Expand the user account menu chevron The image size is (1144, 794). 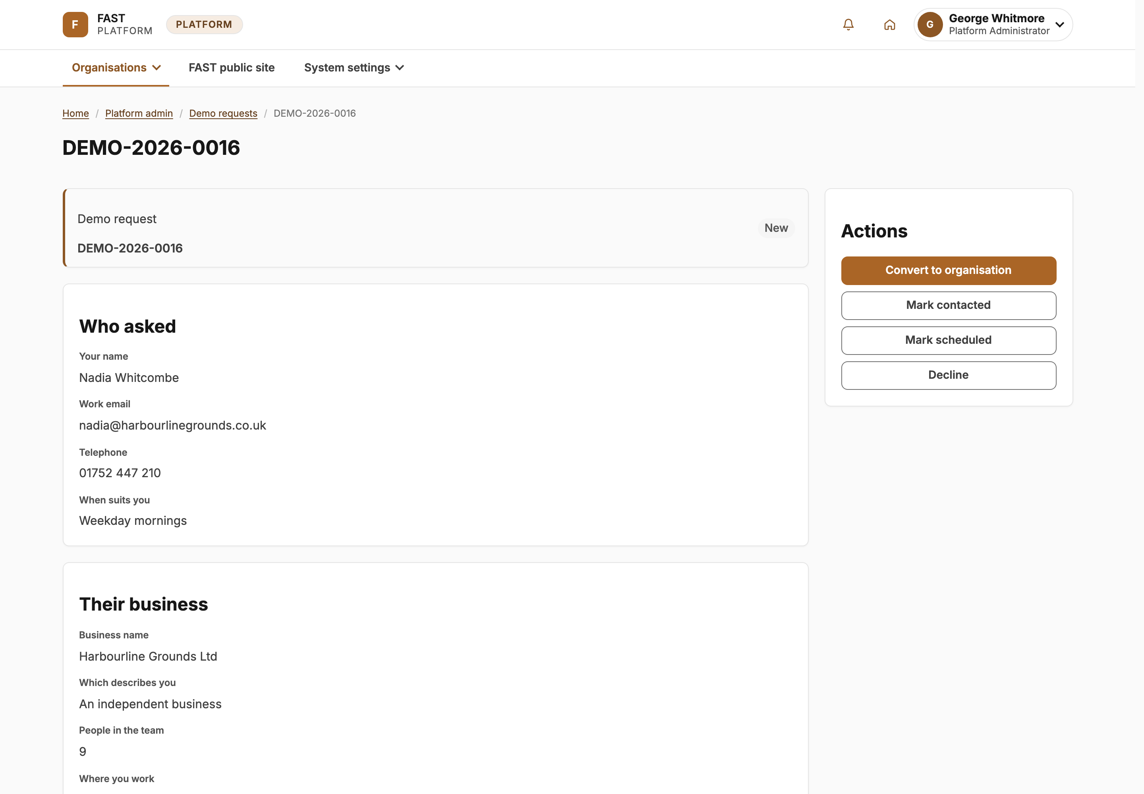click(1060, 24)
